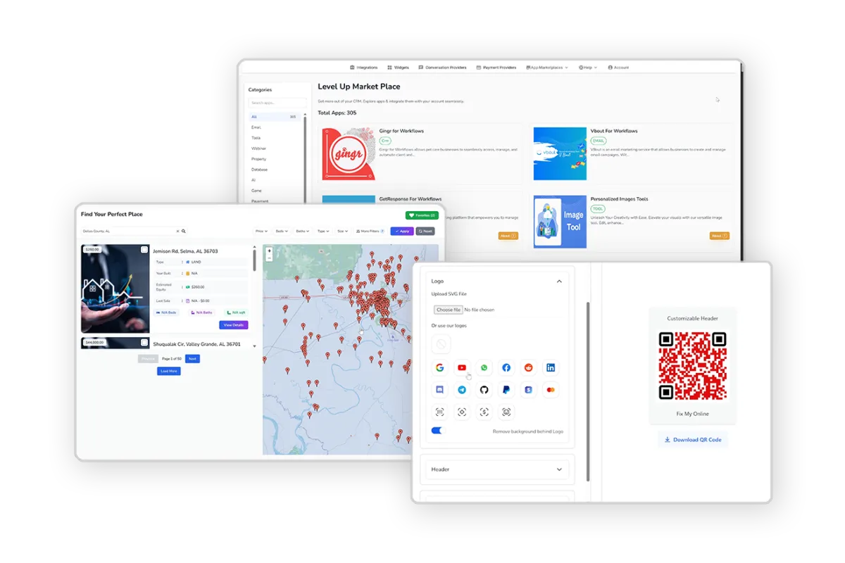The width and height of the screenshot is (845, 563).
Task: Reset the property filters
Action: pos(425,231)
